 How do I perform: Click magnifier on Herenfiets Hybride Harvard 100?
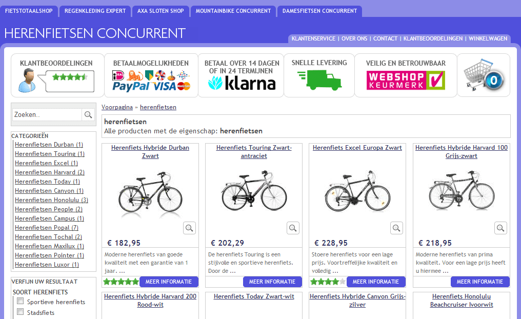click(500, 228)
